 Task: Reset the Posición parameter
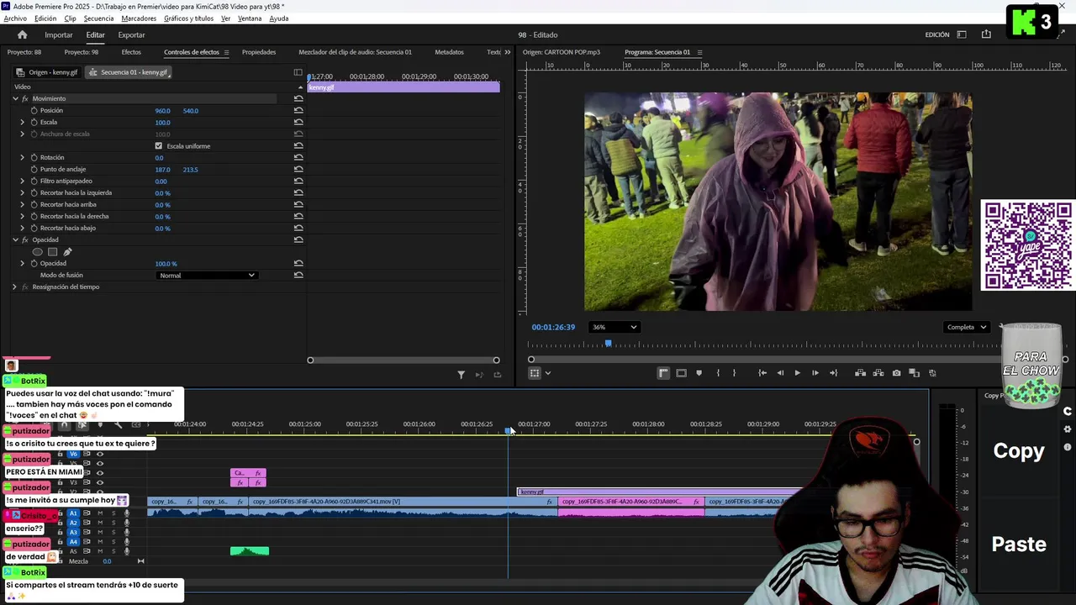tap(298, 110)
